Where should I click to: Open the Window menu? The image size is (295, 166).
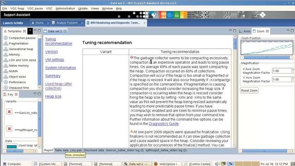(107, 8)
